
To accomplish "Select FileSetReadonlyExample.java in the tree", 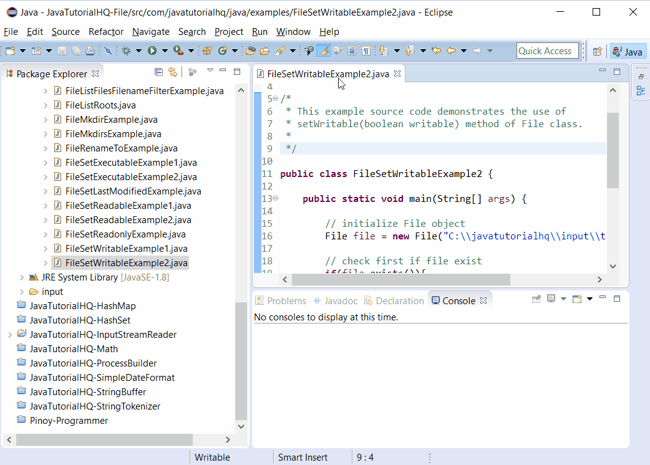I will tap(125, 234).
